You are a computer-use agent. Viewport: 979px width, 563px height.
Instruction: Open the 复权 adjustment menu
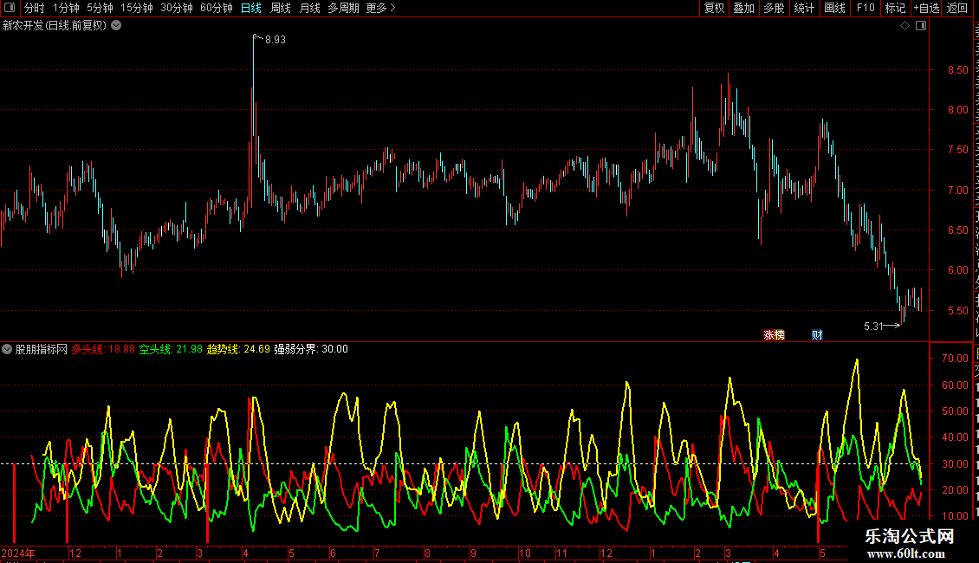[714, 8]
